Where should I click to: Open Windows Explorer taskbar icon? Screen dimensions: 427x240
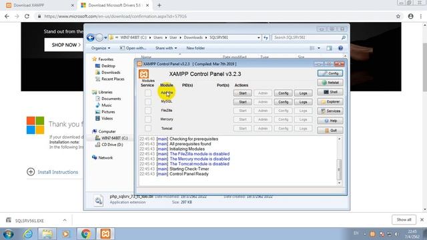click(47, 234)
